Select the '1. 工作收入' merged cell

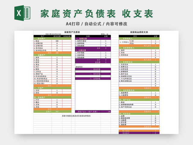[x=124, y=42]
